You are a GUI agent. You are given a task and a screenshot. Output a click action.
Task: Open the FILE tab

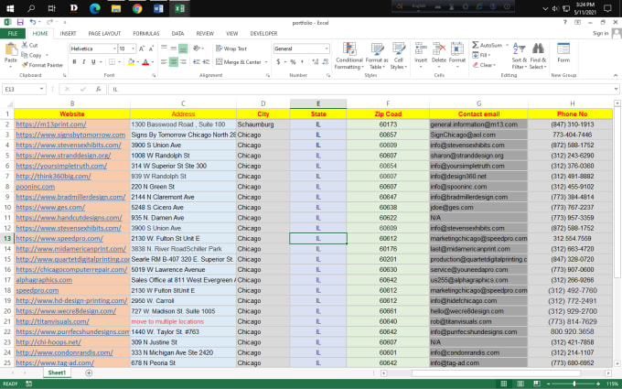(x=13, y=33)
